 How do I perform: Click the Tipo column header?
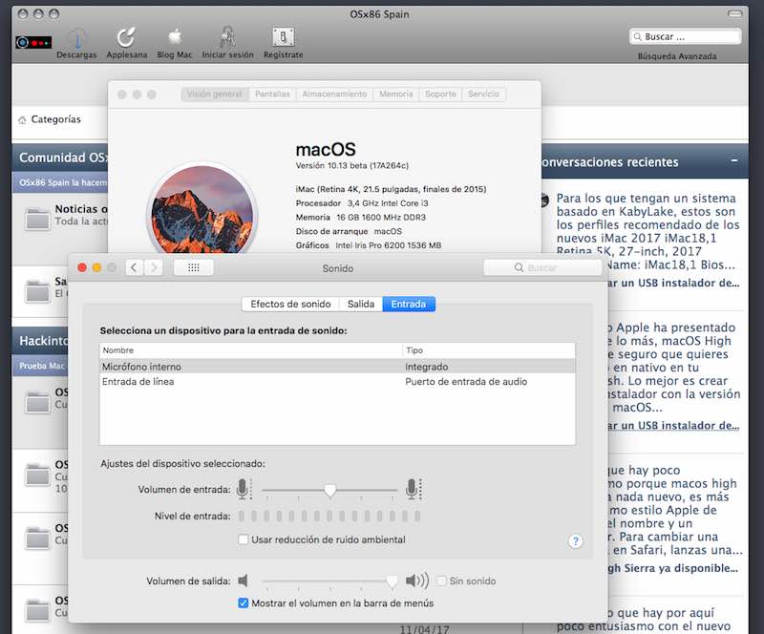coord(489,350)
